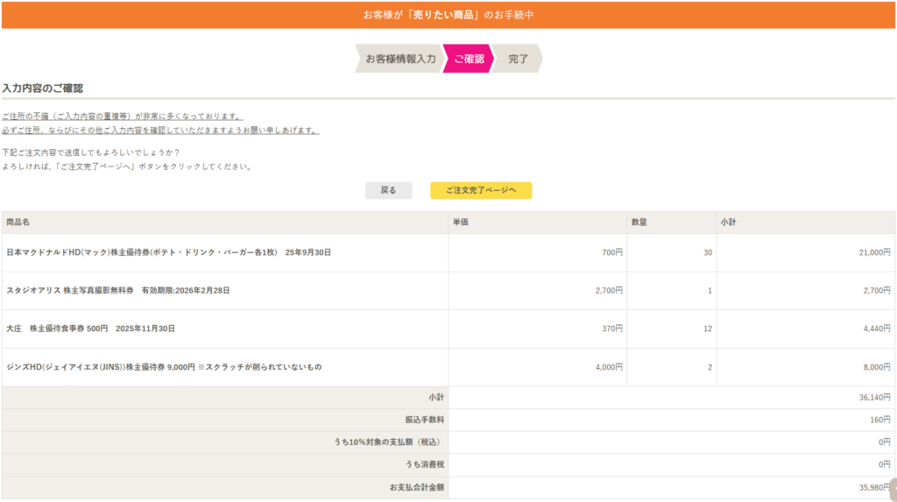897x502 pixels.
Task: Click the 700円 unit price
Action: pyautogui.click(x=612, y=252)
